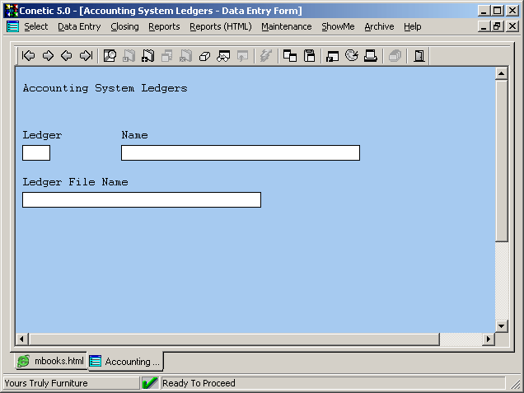The height and width of the screenshot is (393, 524).
Task: Jump to the last record arrow icon
Action: 86,56
